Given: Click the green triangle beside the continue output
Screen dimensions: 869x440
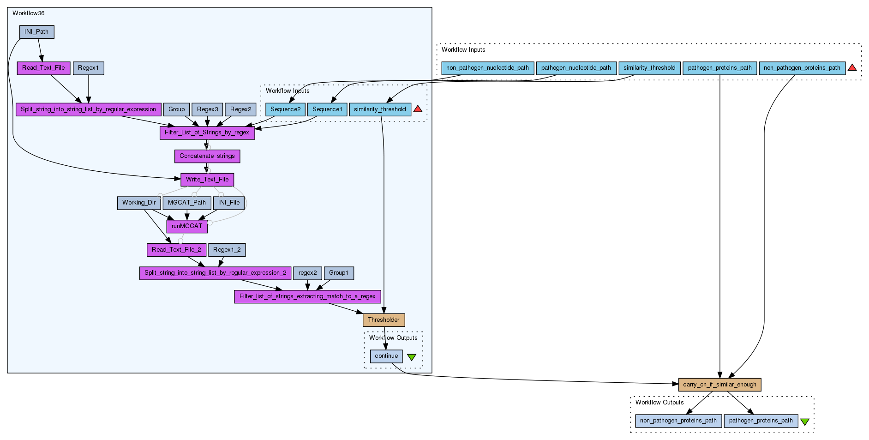Looking at the screenshot, I should 412,357.
